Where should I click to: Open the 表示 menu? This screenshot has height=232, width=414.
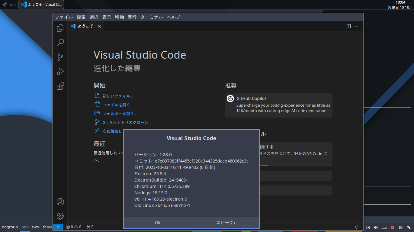pyautogui.click(x=107, y=17)
